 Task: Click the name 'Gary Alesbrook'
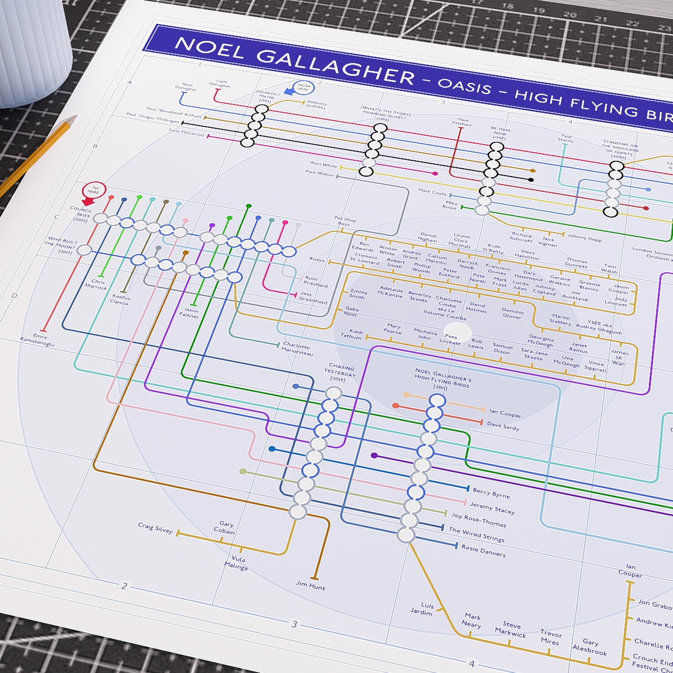590,647
